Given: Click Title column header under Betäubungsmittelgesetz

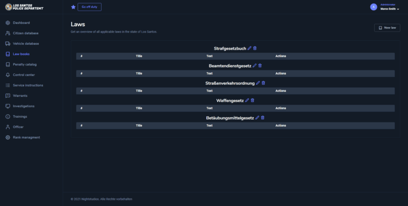Looking at the screenshot, I should coord(139,125).
